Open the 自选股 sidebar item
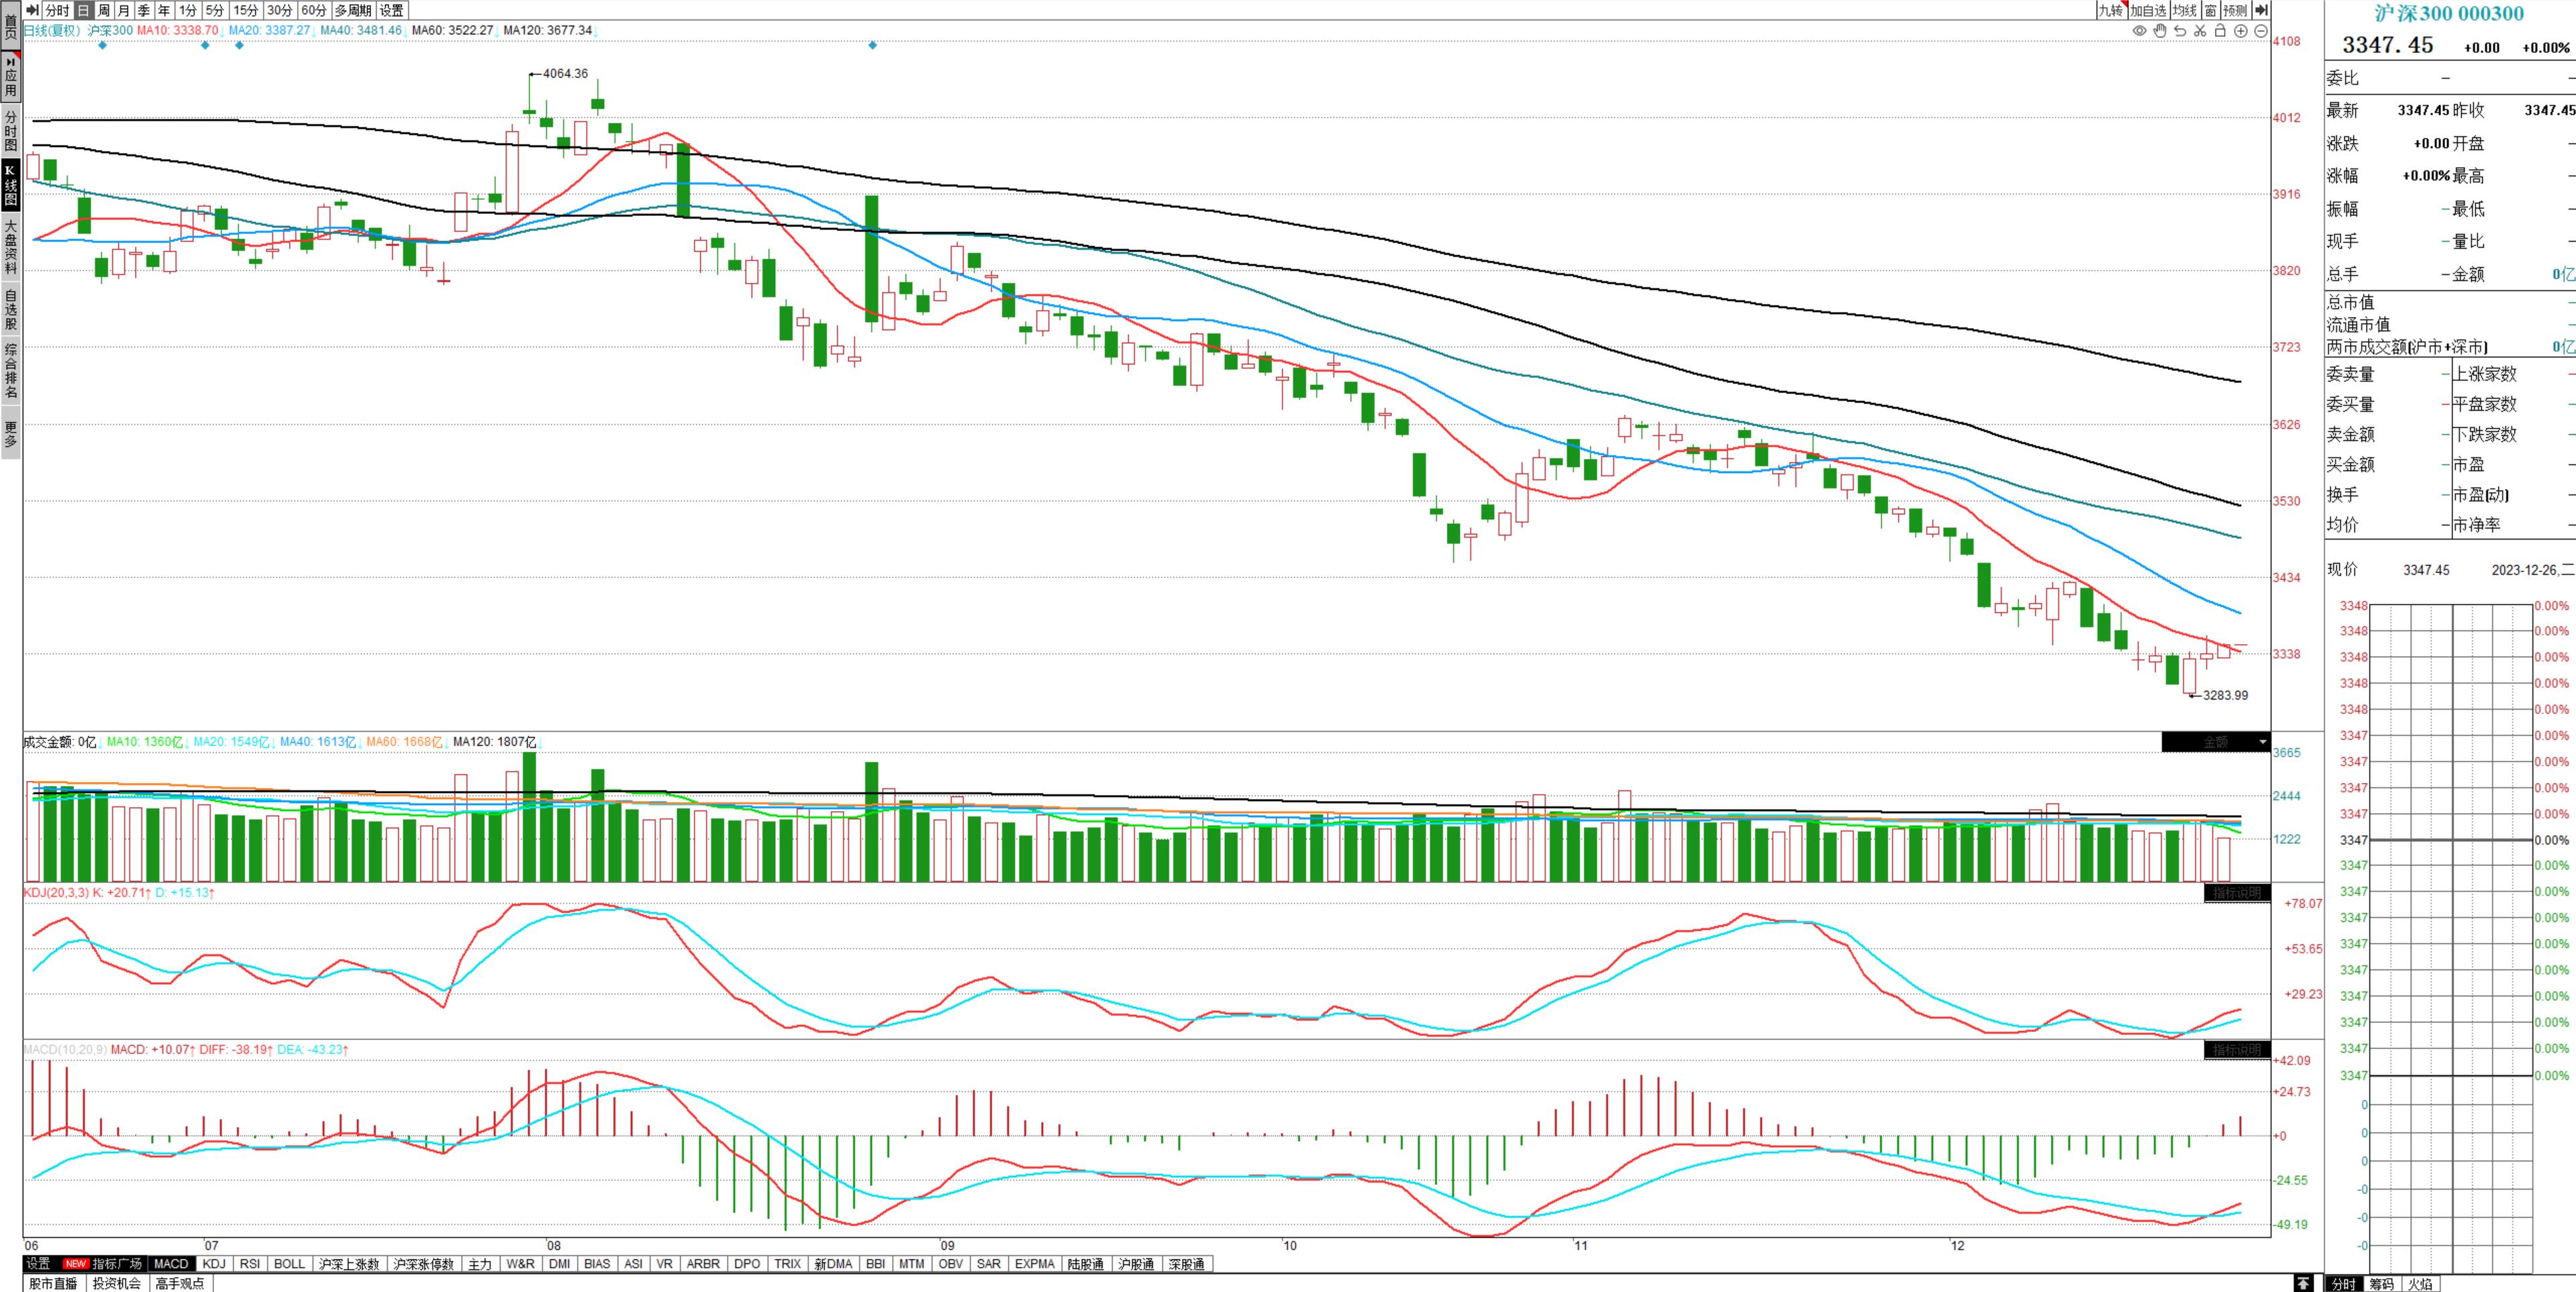 (11, 310)
